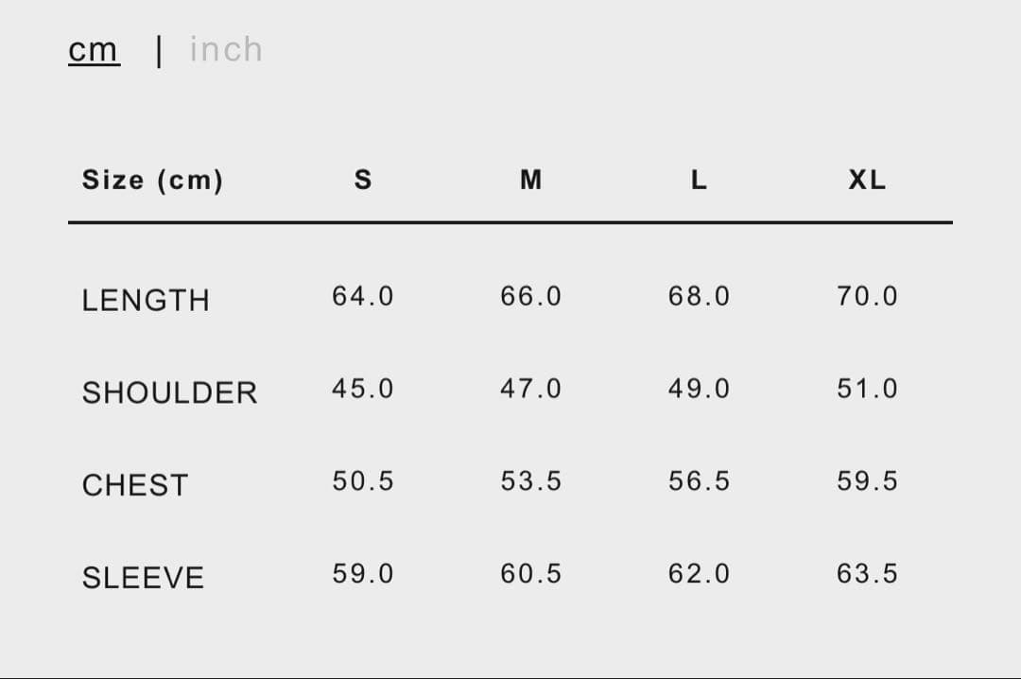Select the SHOULDER row label
This screenshot has height=679, width=1021.
(169, 392)
